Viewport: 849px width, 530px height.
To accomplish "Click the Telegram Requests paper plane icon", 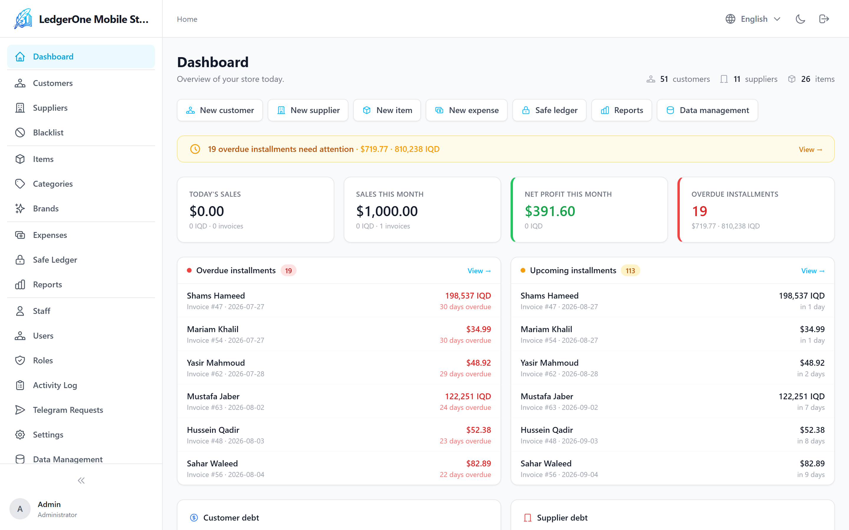I will (20, 410).
